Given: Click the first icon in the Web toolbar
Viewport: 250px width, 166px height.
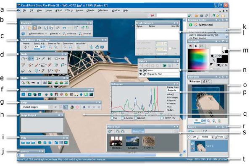Looking at the screenshot, I should pos(23,143).
